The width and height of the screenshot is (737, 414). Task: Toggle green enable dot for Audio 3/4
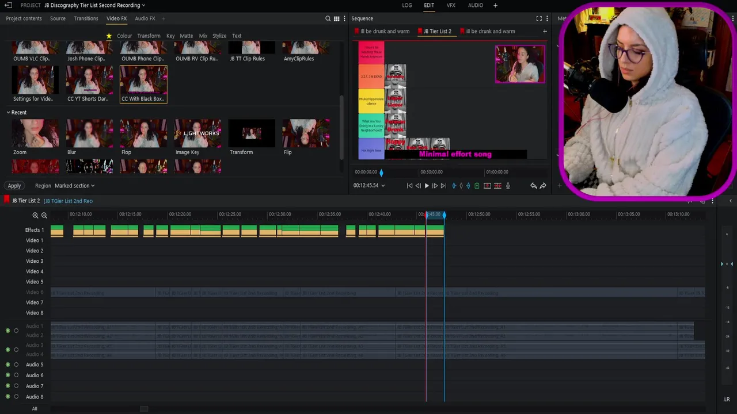(8, 350)
